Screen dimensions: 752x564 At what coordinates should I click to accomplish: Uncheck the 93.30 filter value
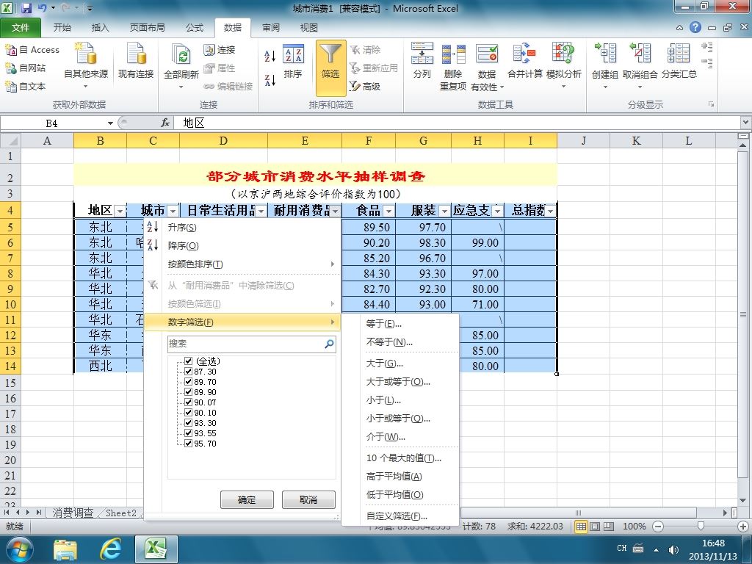click(x=189, y=423)
